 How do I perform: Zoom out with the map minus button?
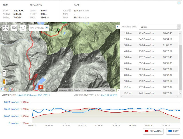coord(4,75)
